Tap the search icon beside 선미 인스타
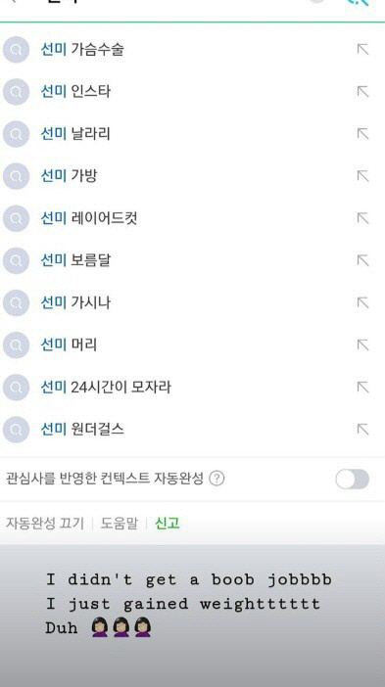 [x=17, y=92]
